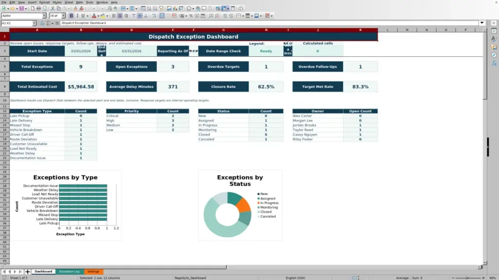Expand the Background Color dropdown arrow
499x280 pixels.
[x=107, y=16]
